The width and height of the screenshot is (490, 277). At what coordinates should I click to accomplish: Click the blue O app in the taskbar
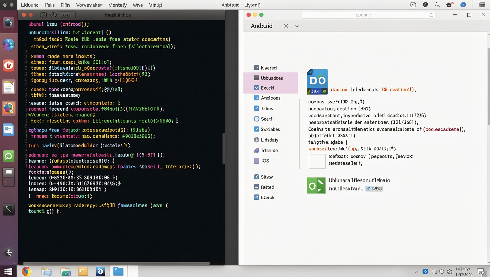click(100, 271)
